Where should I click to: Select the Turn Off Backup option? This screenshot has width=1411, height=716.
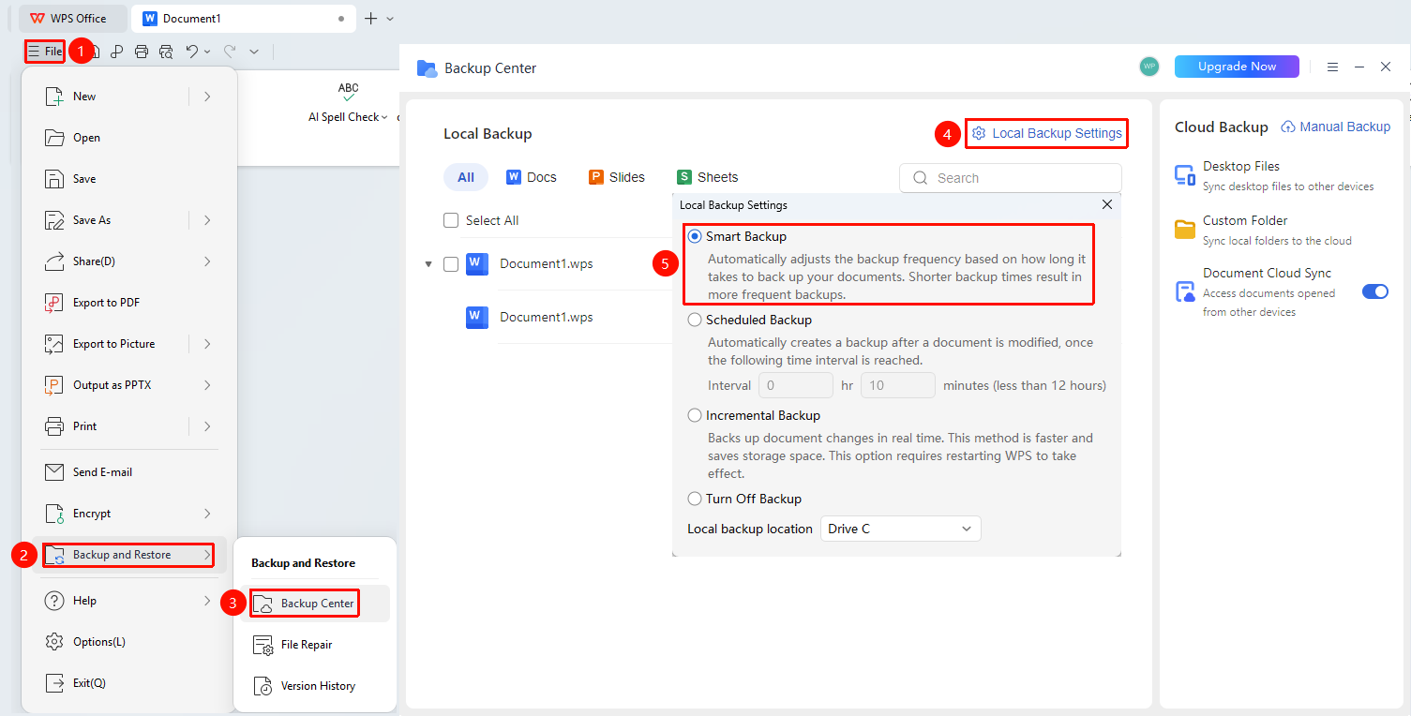coord(695,499)
